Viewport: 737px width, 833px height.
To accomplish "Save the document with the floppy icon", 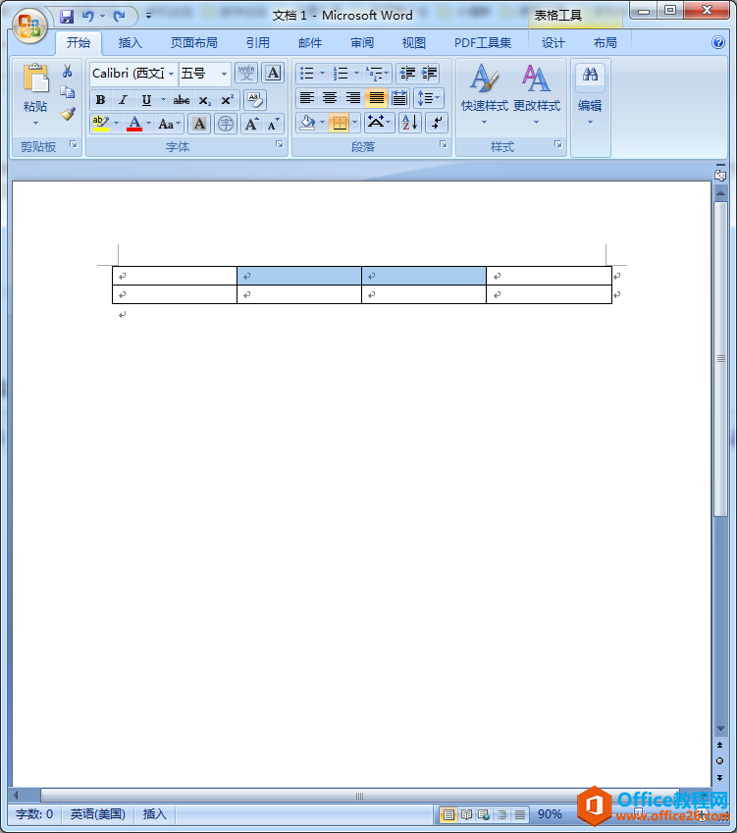I will pos(67,17).
